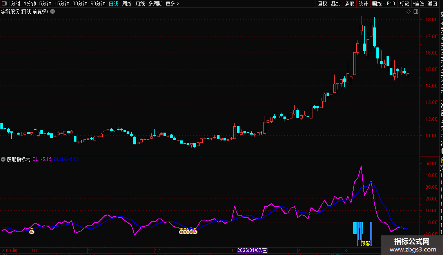The width and height of the screenshot is (443, 255).
Task: Click the 标记 mark button
Action: coord(404,4)
